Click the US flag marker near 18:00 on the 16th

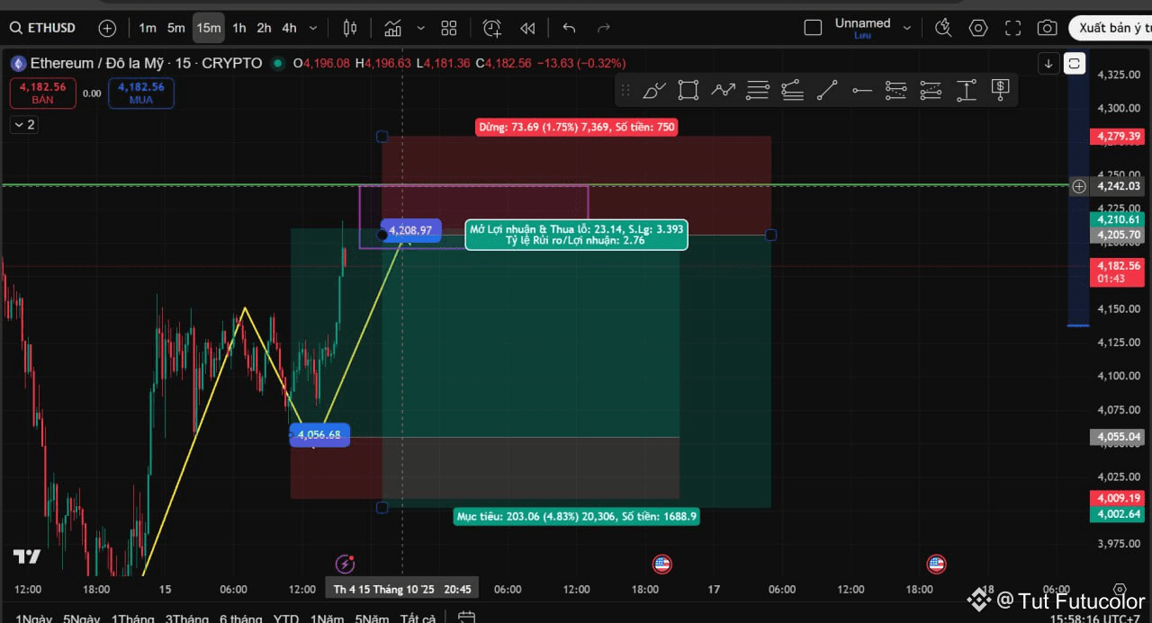coord(662,564)
